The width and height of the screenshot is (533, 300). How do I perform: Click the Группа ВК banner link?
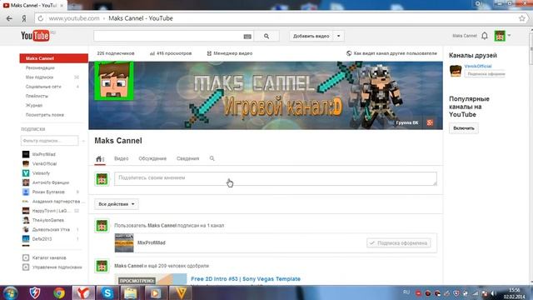407,122
